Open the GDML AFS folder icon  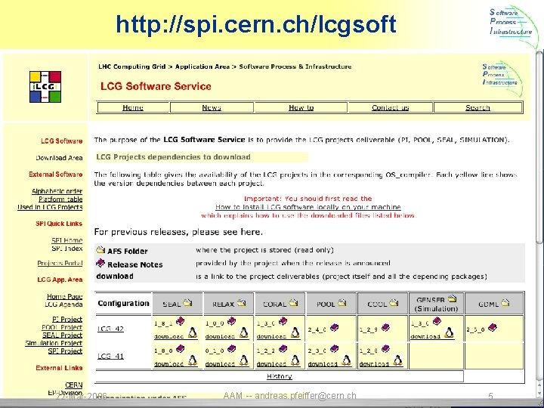coord(505,302)
